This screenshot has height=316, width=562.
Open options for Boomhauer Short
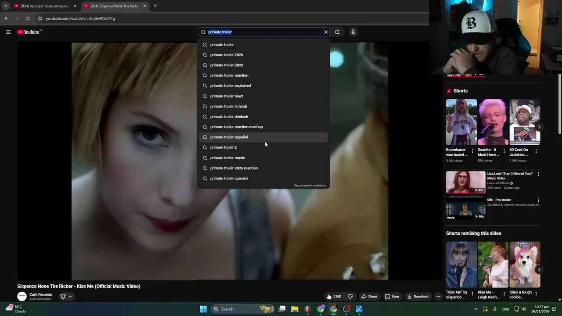tap(472, 151)
